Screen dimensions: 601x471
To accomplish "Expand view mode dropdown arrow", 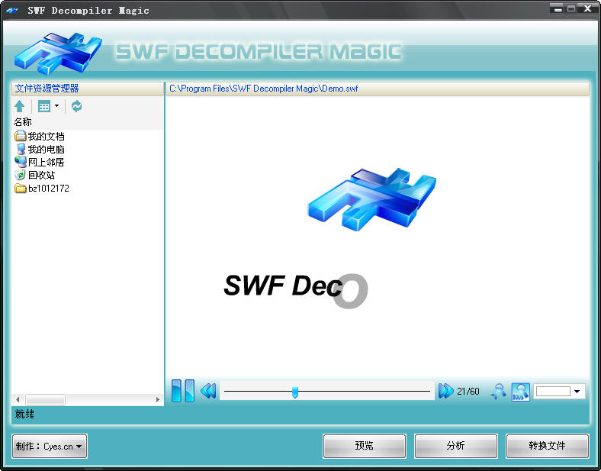I will (x=56, y=105).
